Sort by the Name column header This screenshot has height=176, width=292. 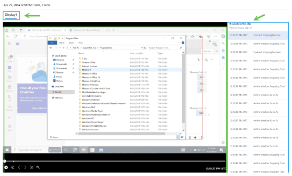pos(81,53)
